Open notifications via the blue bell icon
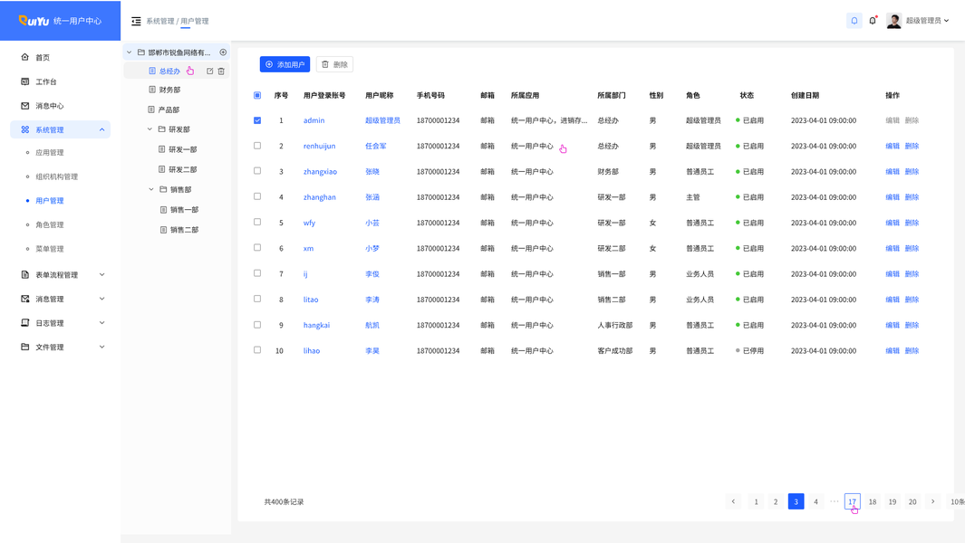Image resolution: width=965 pixels, height=543 pixels. click(x=854, y=21)
